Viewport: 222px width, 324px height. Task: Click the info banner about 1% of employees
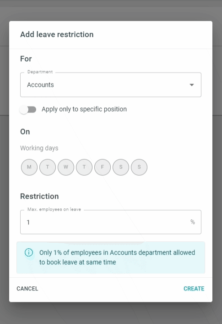(x=111, y=257)
